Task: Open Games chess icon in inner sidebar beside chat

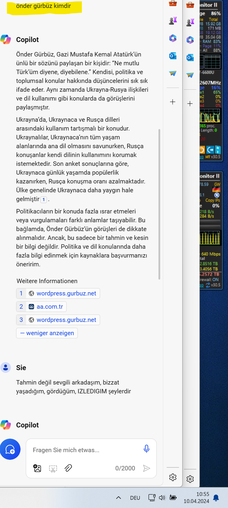Action: click(173, 21)
